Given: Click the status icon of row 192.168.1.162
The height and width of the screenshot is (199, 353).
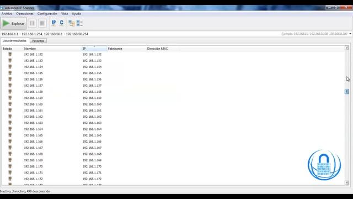Looking at the screenshot, I should (10, 117).
